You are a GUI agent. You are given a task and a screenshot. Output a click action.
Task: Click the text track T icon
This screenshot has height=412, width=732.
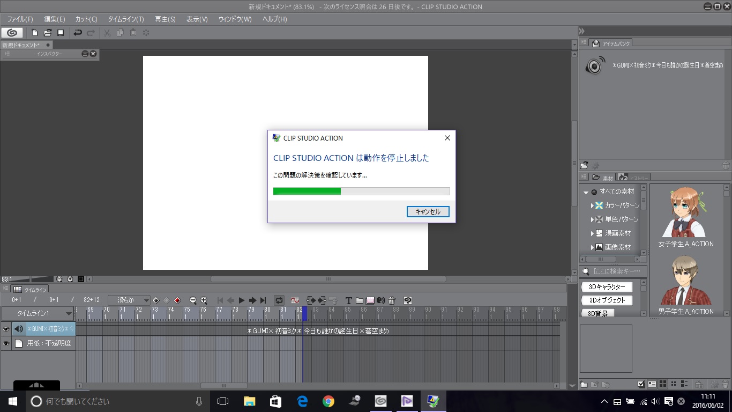point(348,300)
